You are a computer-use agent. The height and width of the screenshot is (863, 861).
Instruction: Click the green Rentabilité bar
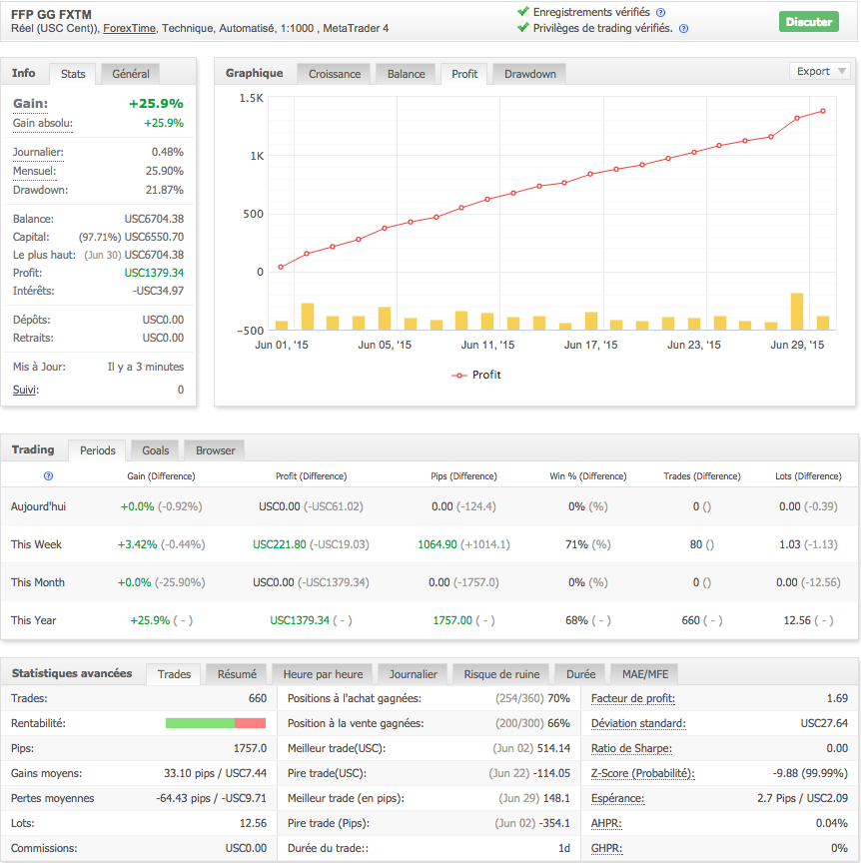pos(200,723)
